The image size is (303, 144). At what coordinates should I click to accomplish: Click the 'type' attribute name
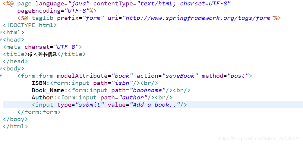(64, 105)
